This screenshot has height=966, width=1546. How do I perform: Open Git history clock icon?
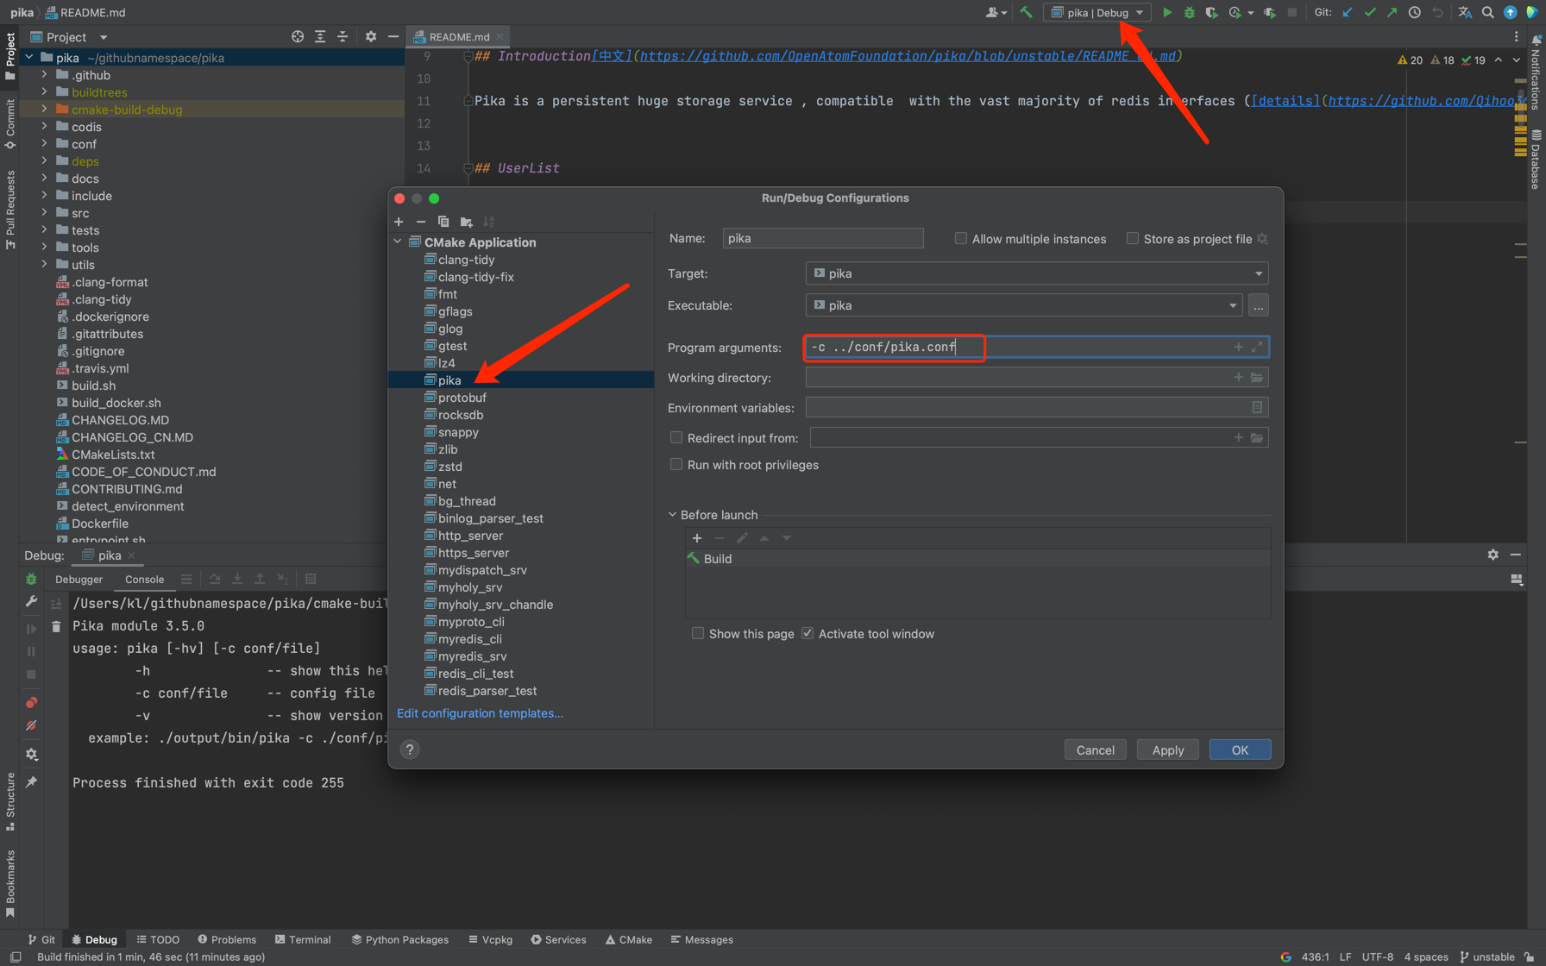[1414, 12]
